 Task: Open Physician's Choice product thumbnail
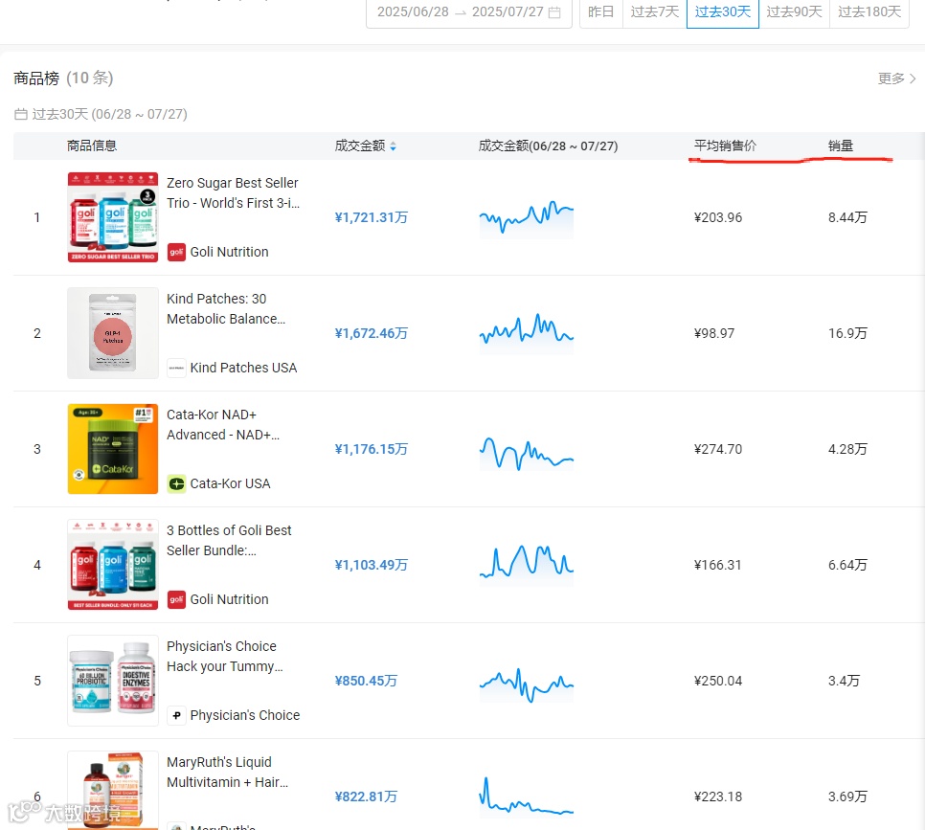click(113, 680)
